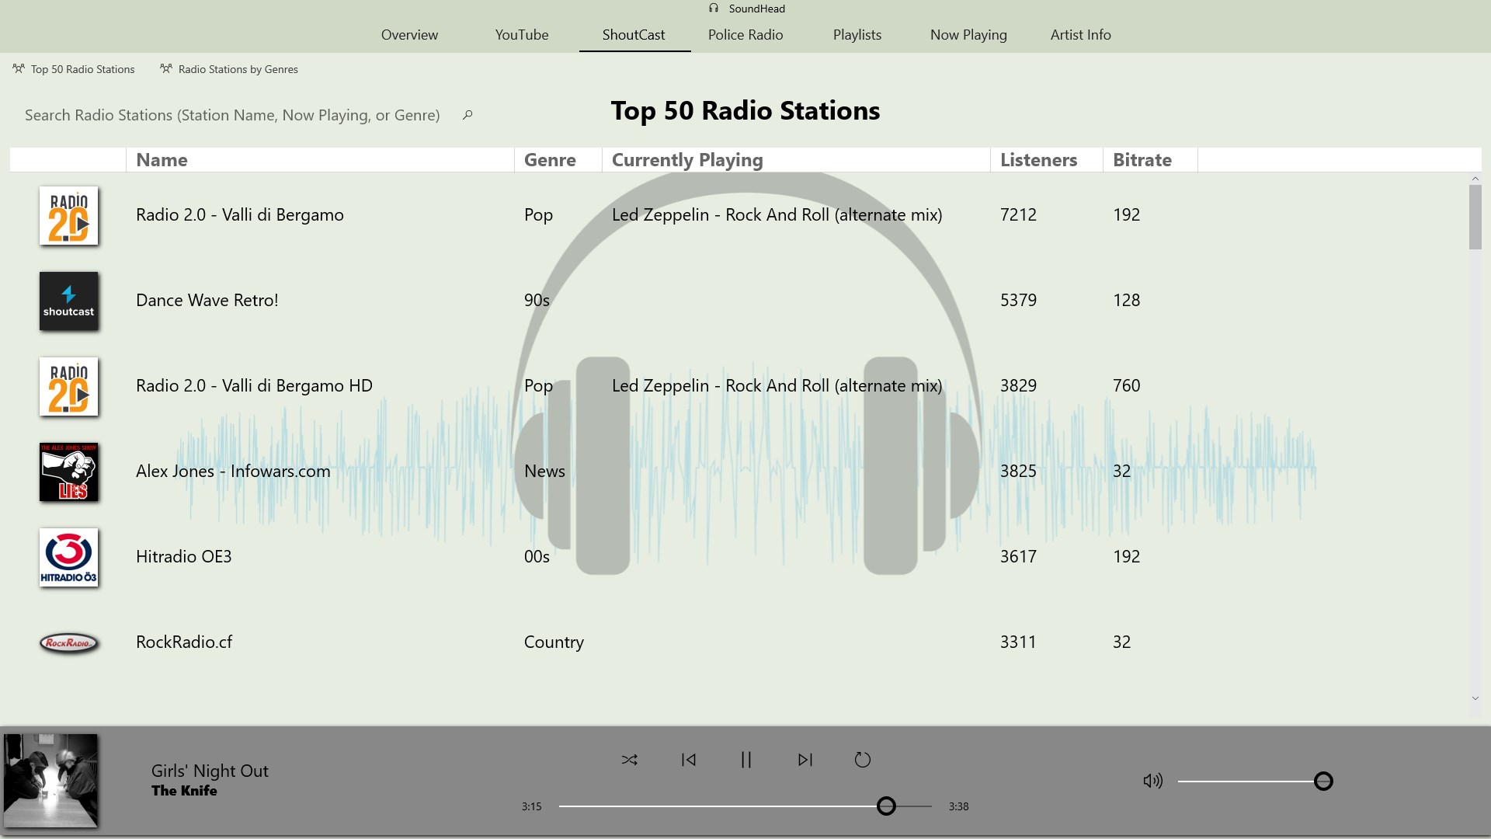Select Dance Wave Retro shoutcast icon
The height and width of the screenshot is (839, 1491).
(69, 301)
